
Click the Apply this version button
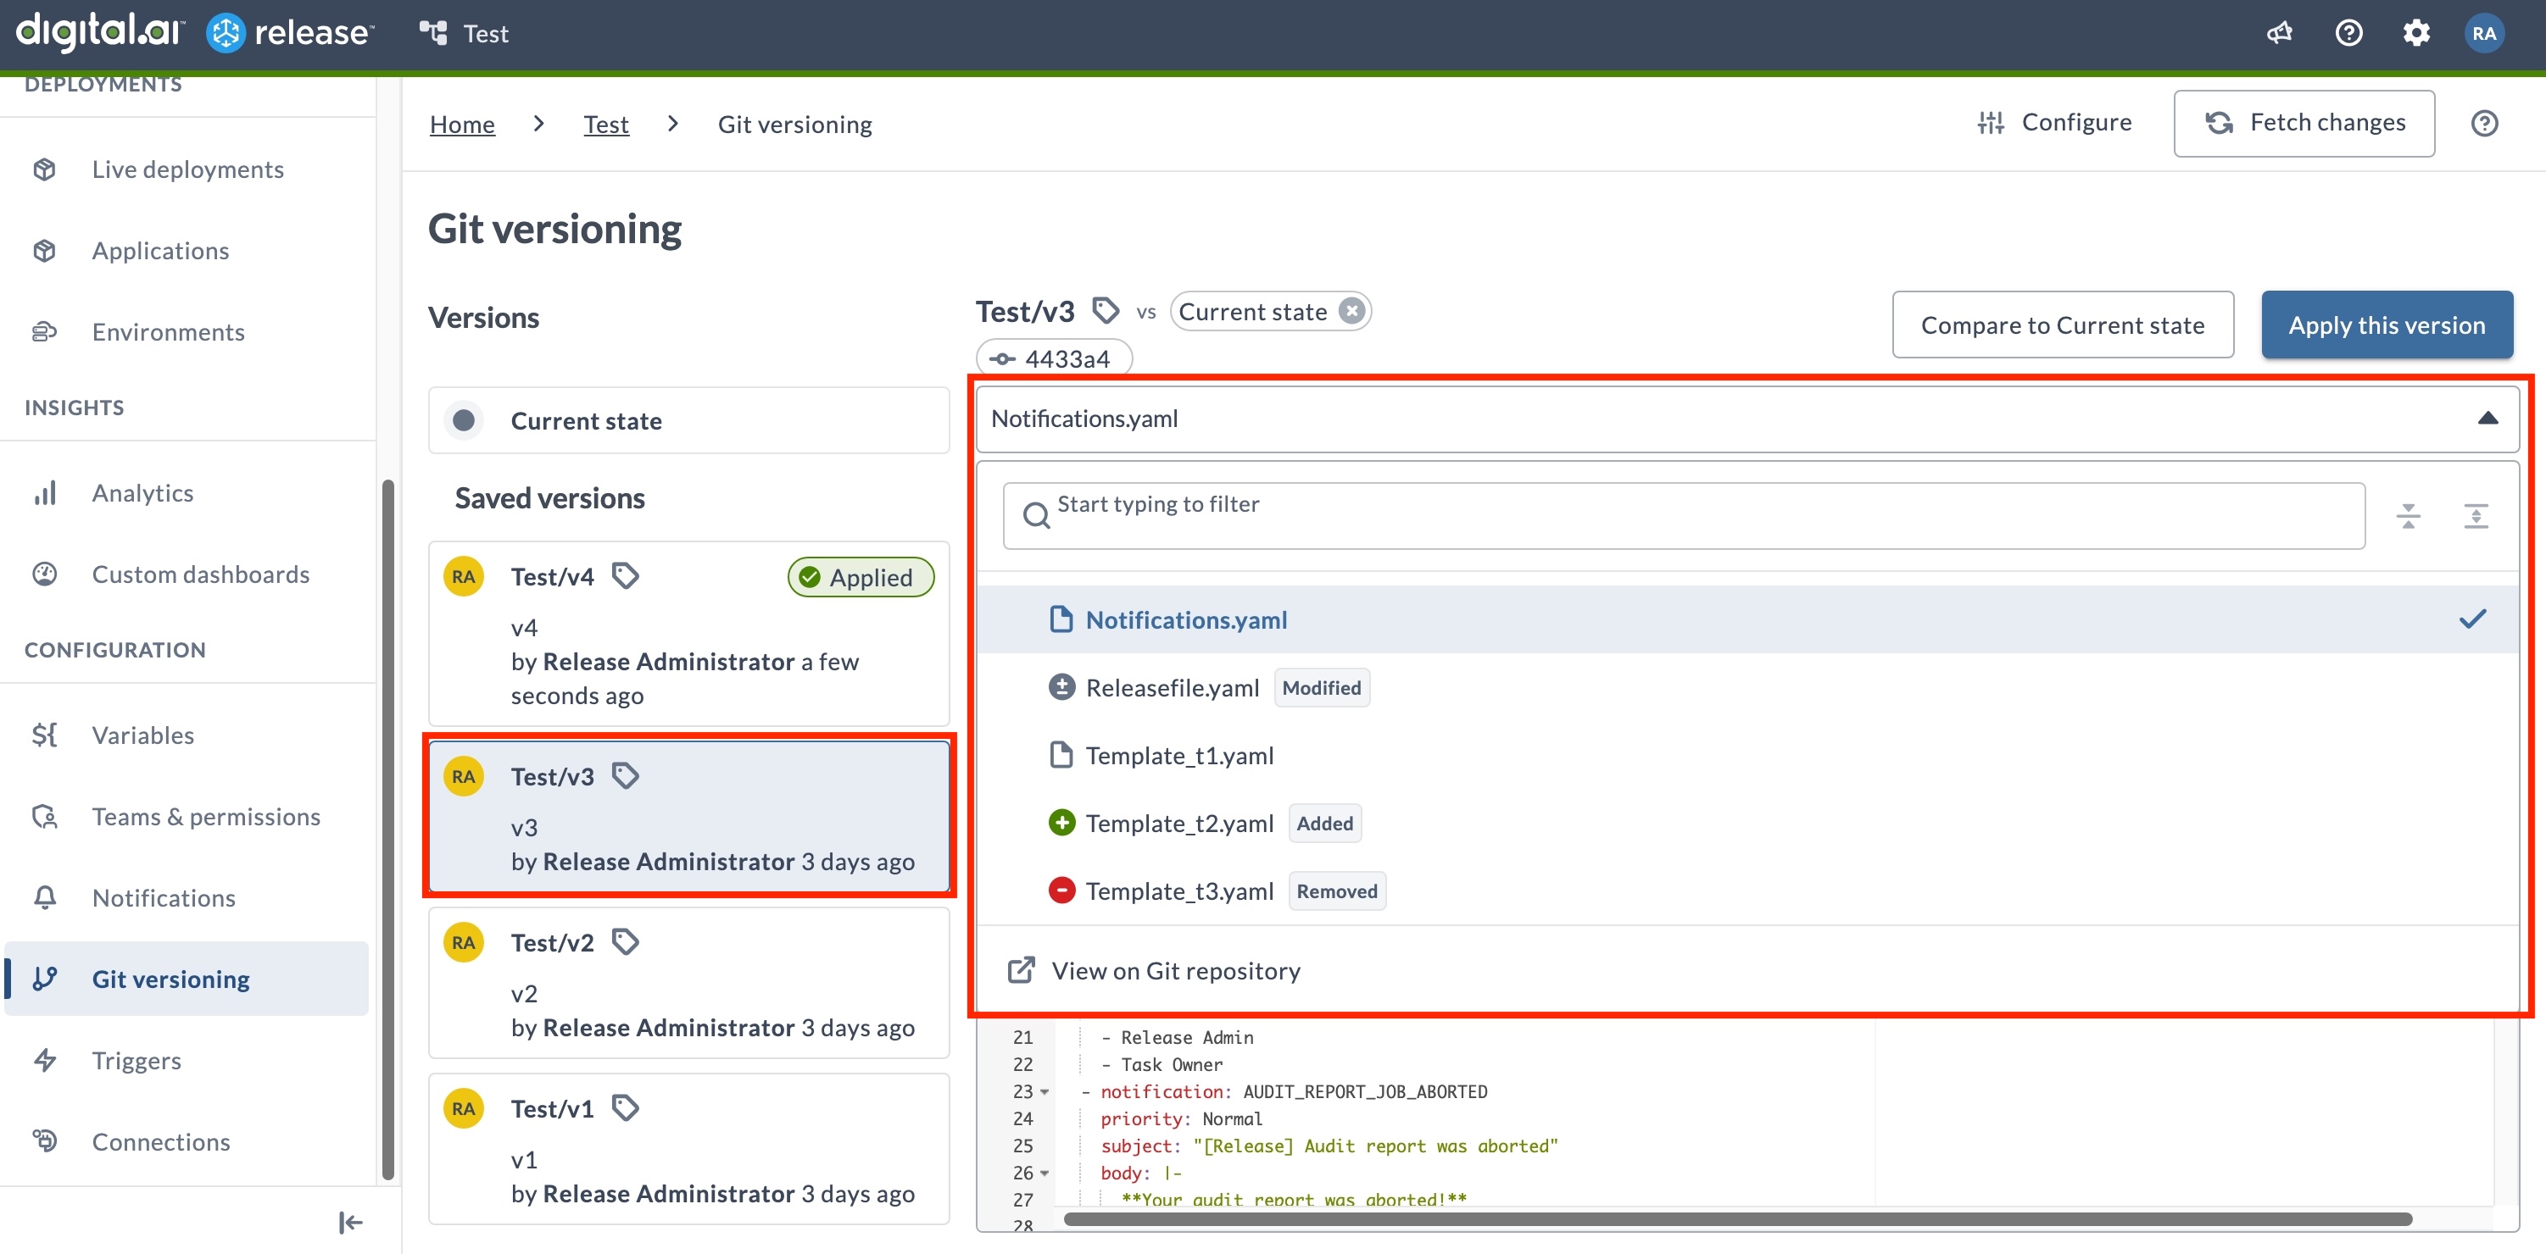[2386, 325]
